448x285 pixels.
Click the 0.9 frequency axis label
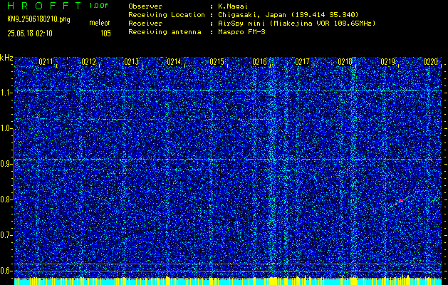(6, 164)
